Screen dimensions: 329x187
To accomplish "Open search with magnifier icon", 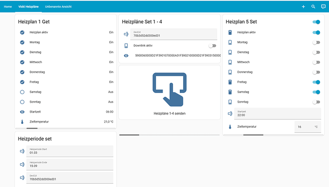I will pos(313,7).
